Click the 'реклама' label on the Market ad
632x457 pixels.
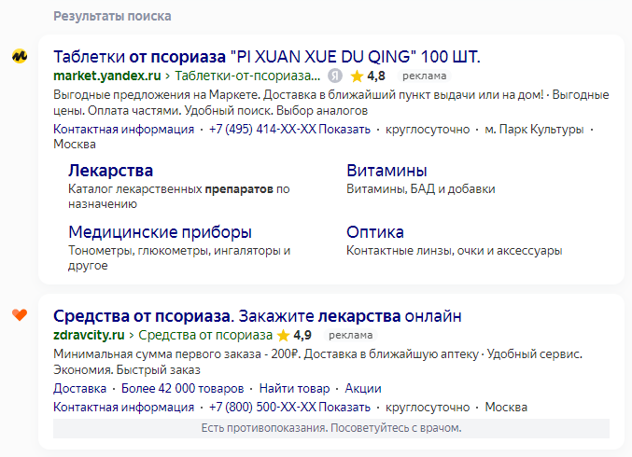(x=425, y=76)
